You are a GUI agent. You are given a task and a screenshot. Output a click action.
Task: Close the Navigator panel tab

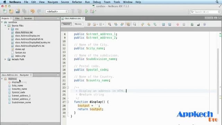point(31,75)
